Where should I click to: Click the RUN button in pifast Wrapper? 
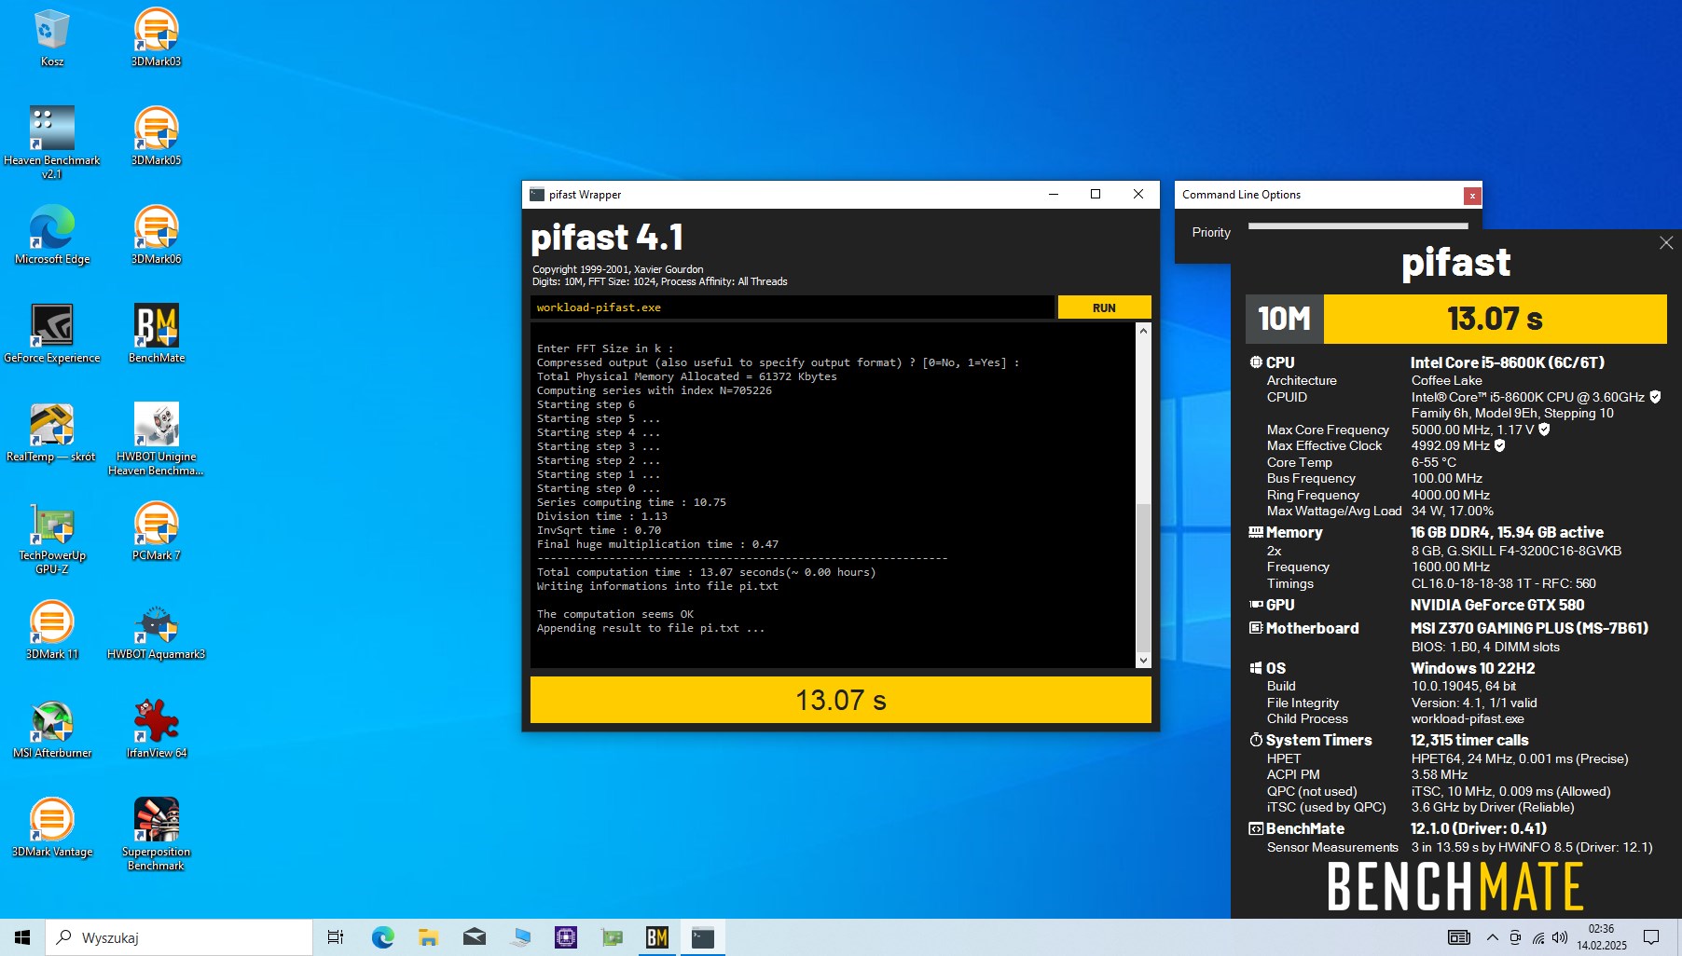[1104, 307]
